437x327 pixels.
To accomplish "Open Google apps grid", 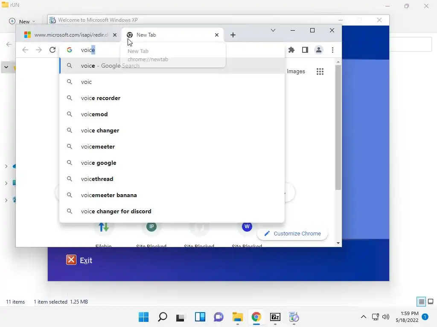I will tap(320, 72).
